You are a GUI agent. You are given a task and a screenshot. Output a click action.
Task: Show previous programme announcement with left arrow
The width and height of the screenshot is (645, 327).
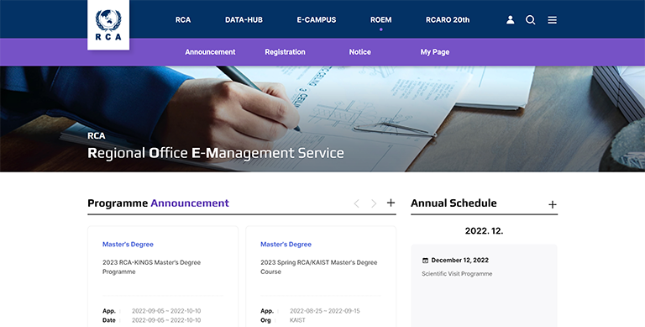pyautogui.click(x=357, y=203)
